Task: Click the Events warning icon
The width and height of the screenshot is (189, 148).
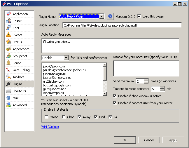Action: click(8, 35)
